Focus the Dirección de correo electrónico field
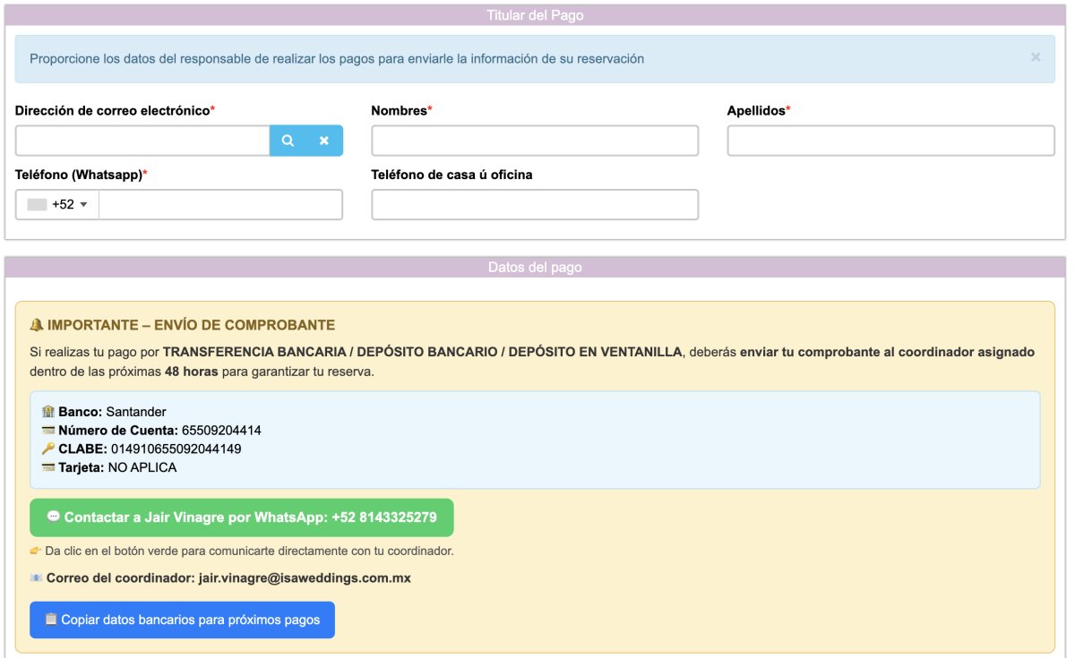This screenshot has width=1075, height=658. 142,141
